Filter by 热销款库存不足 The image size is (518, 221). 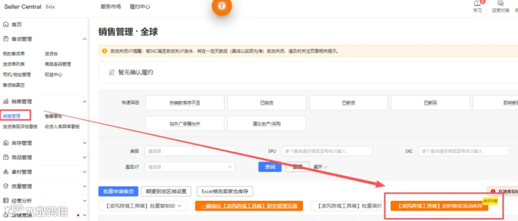(185, 103)
